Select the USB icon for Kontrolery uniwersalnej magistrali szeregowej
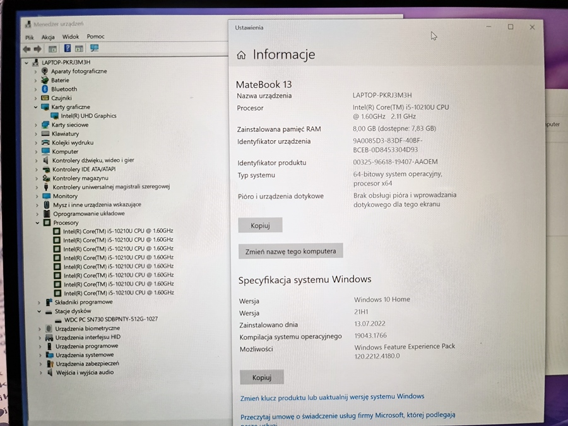Screen dimensions: 568x426 point(46,187)
